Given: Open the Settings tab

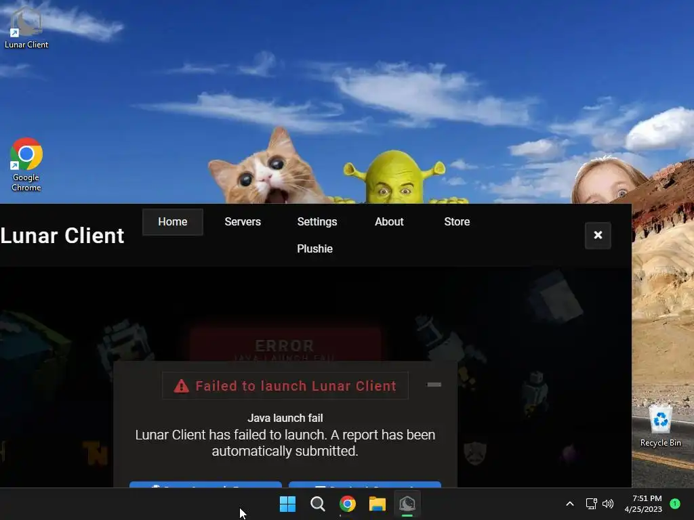Looking at the screenshot, I should pos(317,221).
